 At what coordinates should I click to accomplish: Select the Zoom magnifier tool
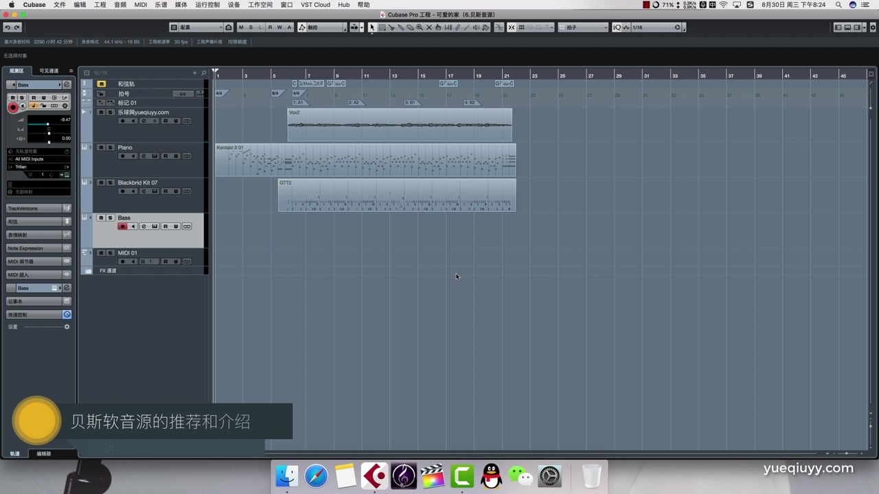(x=420, y=27)
